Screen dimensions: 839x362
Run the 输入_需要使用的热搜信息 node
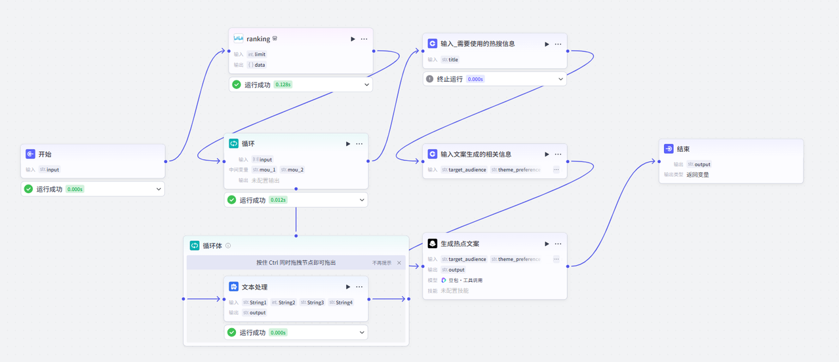(547, 44)
